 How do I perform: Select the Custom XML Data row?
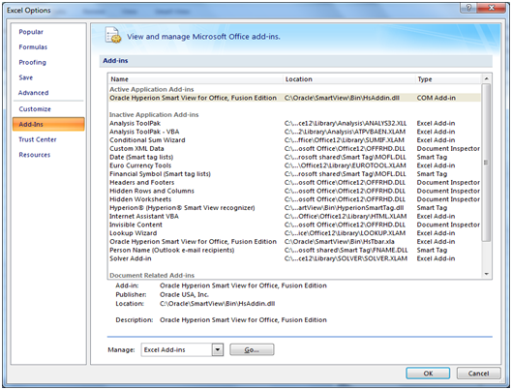coord(294,149)
